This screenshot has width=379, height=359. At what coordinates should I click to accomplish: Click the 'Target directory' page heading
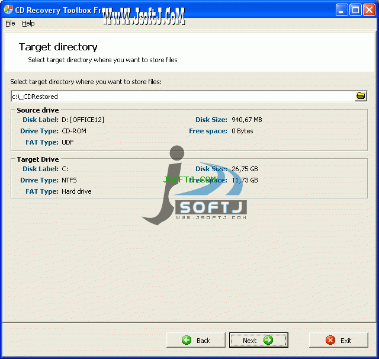pos(58,47)
